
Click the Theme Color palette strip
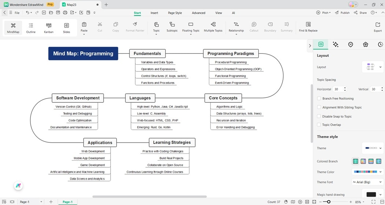[x=365, y=172]
